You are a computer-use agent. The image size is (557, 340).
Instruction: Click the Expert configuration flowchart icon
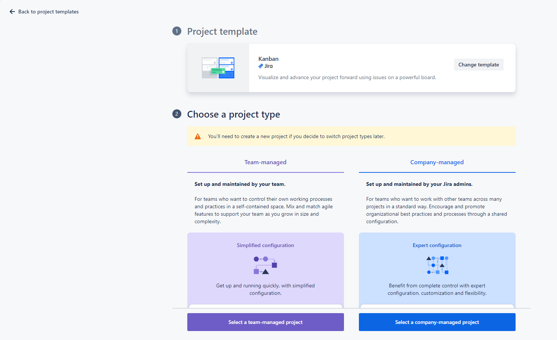(437, 265)
